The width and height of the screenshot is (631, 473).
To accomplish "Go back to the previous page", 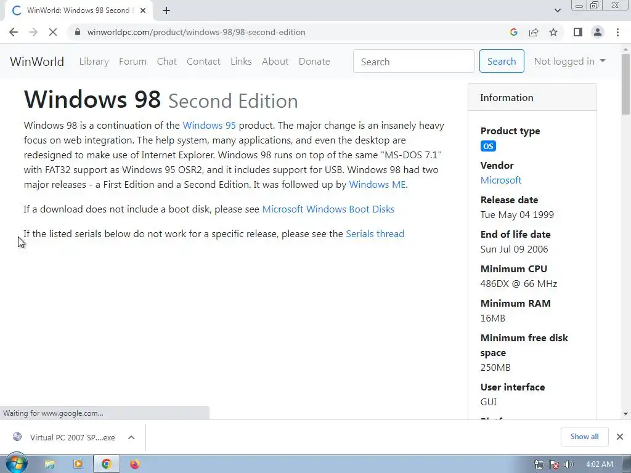I will coord(14,32).
